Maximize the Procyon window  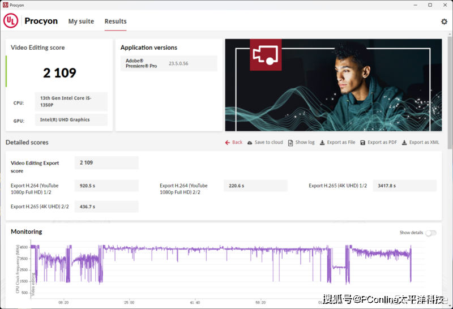(x=430, y=5)
